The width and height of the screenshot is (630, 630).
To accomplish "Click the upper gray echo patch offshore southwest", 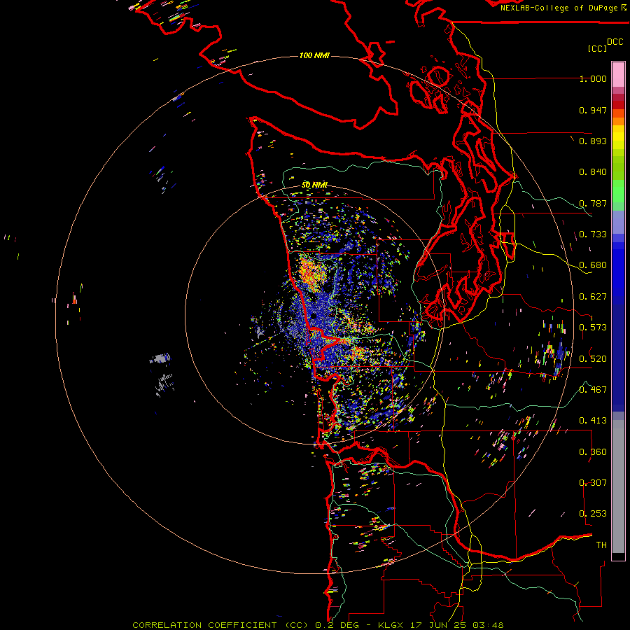I will coord(161,358).
